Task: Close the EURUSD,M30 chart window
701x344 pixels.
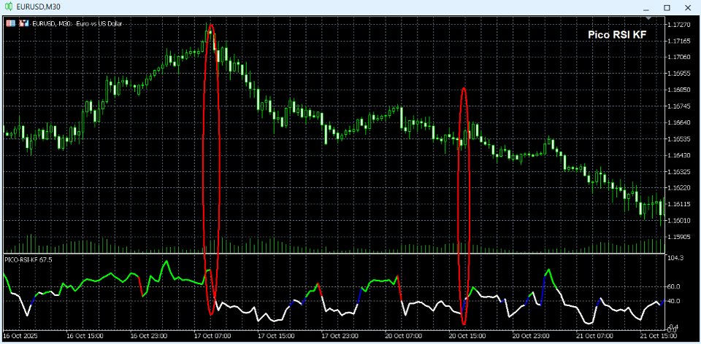Action: point(688,7)
